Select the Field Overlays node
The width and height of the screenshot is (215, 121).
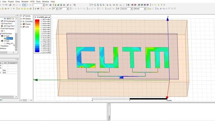point(6,34)
